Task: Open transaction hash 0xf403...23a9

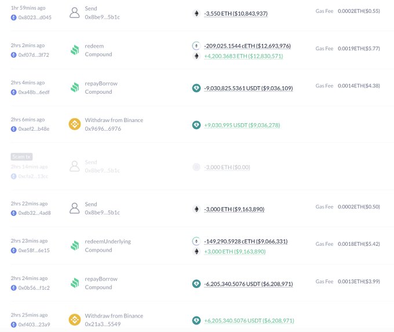Action: point(34,324)
